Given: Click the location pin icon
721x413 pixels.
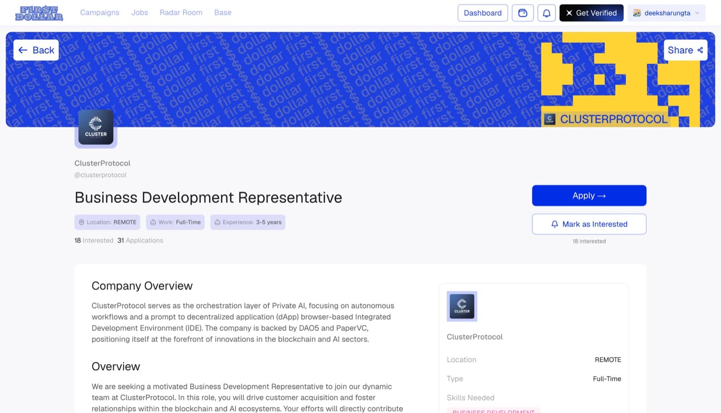Looking at the screenshot, I should [82, 222].
